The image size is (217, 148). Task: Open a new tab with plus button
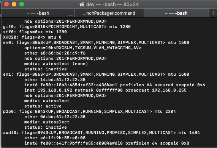tap(213, 13)
